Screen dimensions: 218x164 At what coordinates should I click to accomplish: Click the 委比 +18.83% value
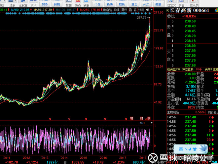pos(189,16)
